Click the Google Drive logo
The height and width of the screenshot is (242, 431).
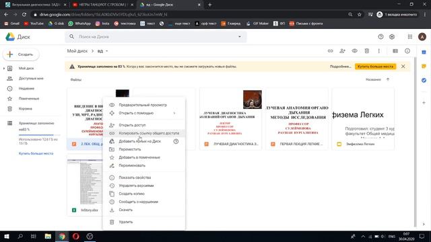[x=10, y=37]
